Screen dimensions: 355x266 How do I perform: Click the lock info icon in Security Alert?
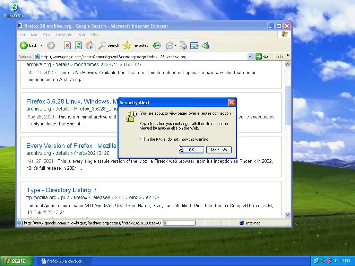tap(131, 116)
